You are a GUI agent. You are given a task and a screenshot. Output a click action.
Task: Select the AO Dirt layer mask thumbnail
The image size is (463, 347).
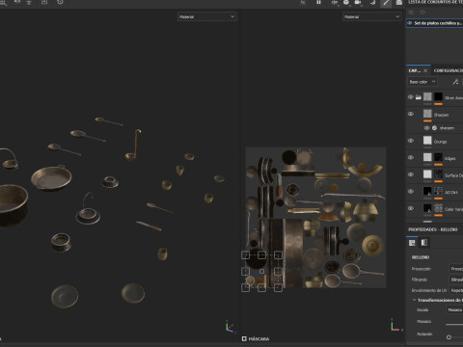pyautogui.click(x=438, y=191)
